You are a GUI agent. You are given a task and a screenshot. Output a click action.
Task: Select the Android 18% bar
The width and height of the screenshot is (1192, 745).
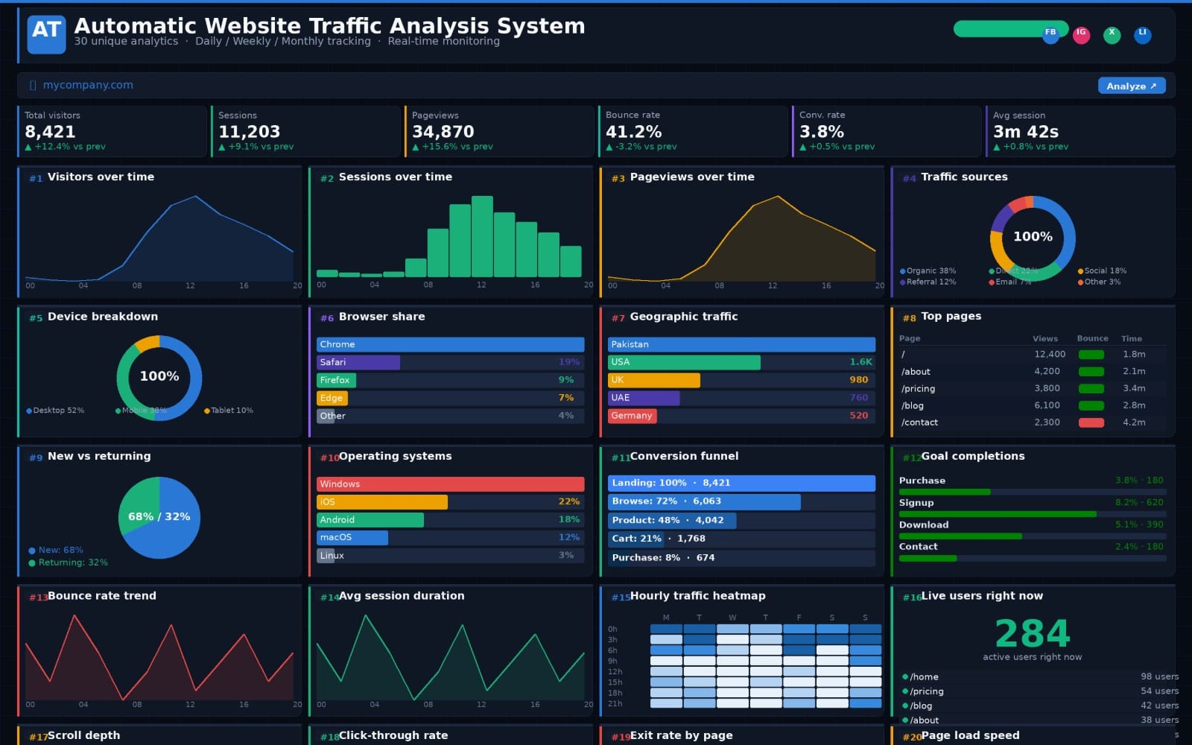coord(450,519)
